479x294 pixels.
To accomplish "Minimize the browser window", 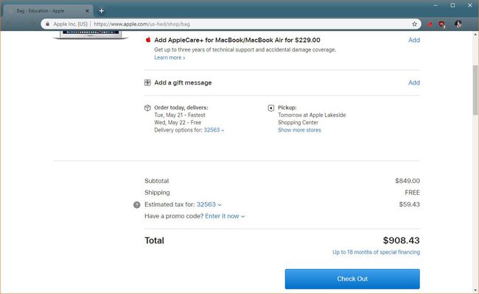I will pos(436,5).
